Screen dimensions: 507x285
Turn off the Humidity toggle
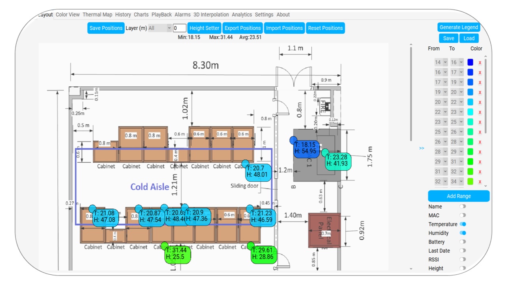click(x=463, y=233)
